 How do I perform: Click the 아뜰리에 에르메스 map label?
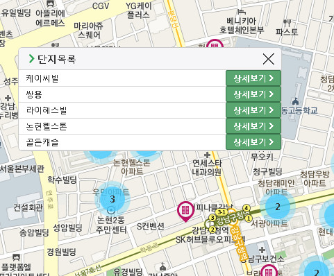click(50, 18)
